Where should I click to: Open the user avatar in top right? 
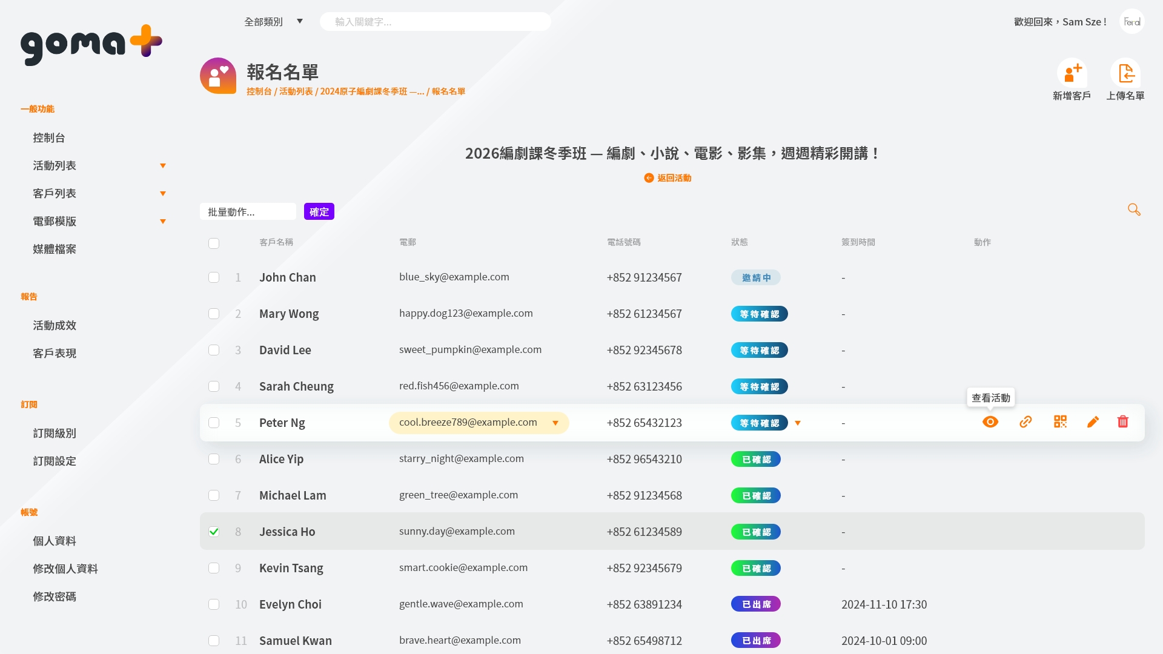pos(1132,22)
